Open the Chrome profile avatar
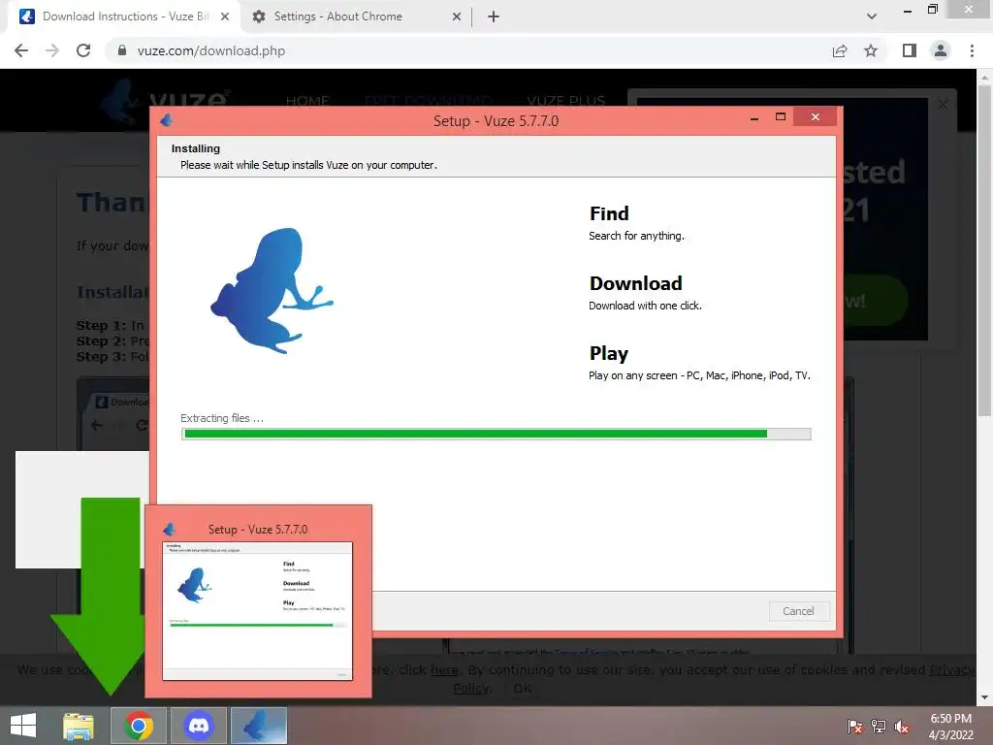 tap(941, 50)
